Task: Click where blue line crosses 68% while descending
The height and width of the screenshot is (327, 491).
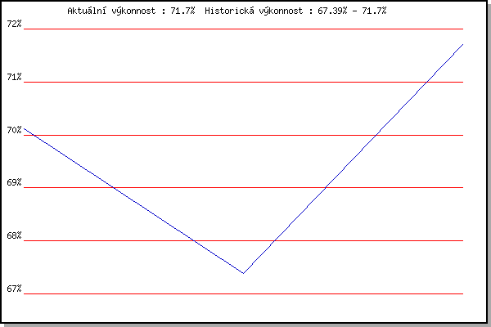Action: tap(195, 241)
